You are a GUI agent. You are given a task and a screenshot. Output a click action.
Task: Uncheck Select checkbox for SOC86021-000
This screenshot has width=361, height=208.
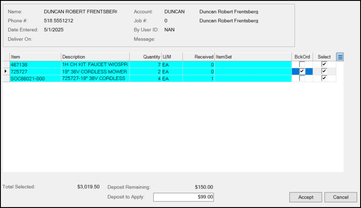click(x=324, y=78)
